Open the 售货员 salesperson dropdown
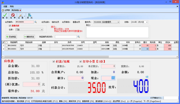This screenshot has width=180, height=104. pos(118,22)
